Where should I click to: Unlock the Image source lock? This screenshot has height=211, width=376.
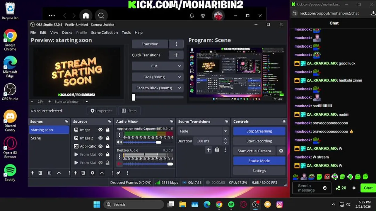[x=107, y=130]
